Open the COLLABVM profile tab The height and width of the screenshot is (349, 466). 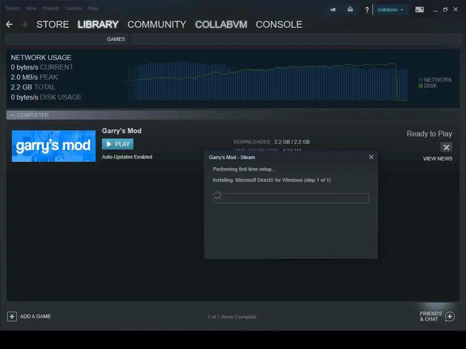[x=221, y=25]
